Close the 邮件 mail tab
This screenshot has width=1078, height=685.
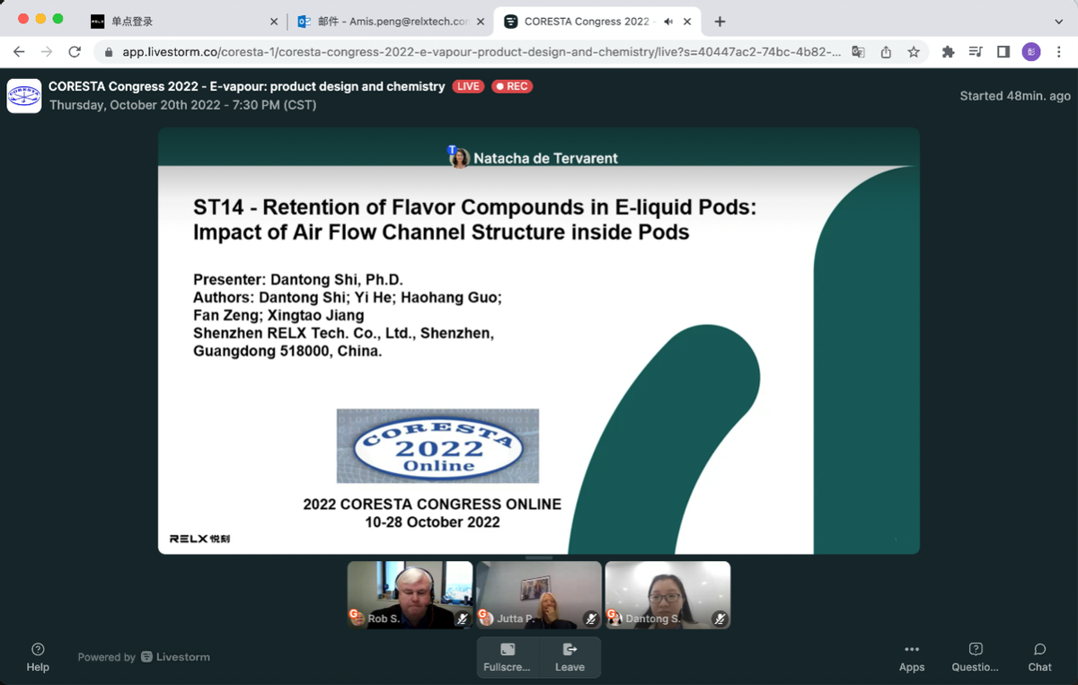click(x=480, y=22)
